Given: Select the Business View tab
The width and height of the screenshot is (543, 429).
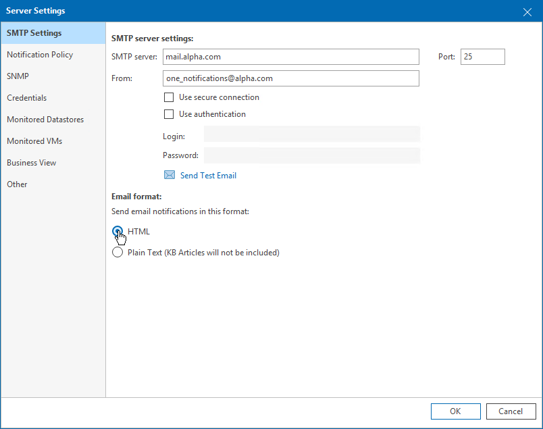Looking at the screenshot, I should point(32,163).
